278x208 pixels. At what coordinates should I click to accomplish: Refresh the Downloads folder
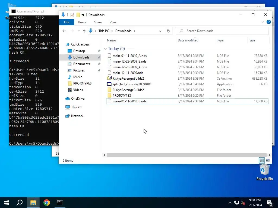(168, 31)
